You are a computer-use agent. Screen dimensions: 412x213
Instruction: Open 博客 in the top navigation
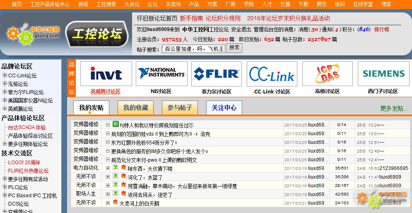tap(386, 4)
